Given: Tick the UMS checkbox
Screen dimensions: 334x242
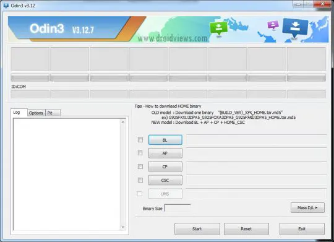Looking at the screenshot, I should (x=140, y=194).
